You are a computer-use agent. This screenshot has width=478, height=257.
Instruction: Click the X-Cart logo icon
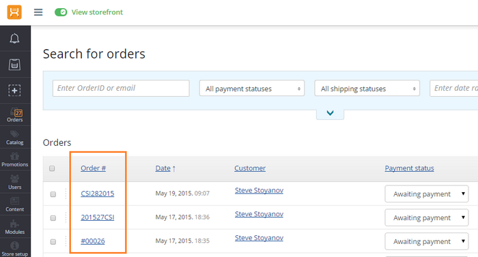tap(14, 12)
